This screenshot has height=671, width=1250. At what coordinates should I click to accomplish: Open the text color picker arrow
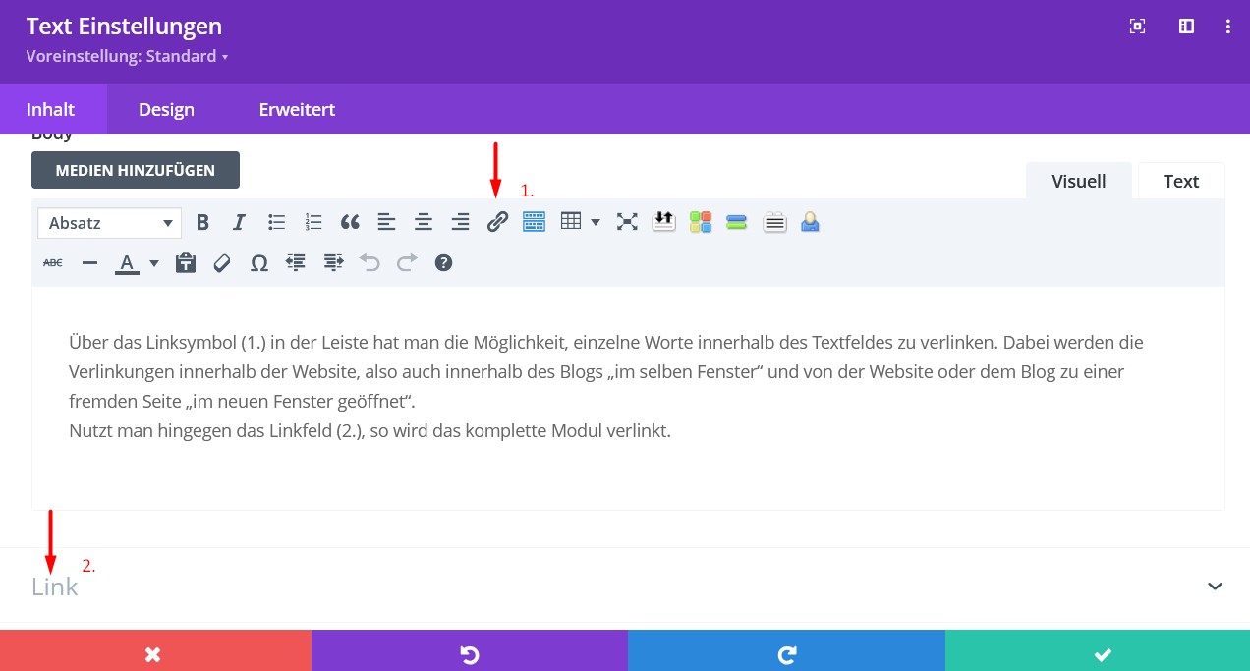tap(154, 263)
